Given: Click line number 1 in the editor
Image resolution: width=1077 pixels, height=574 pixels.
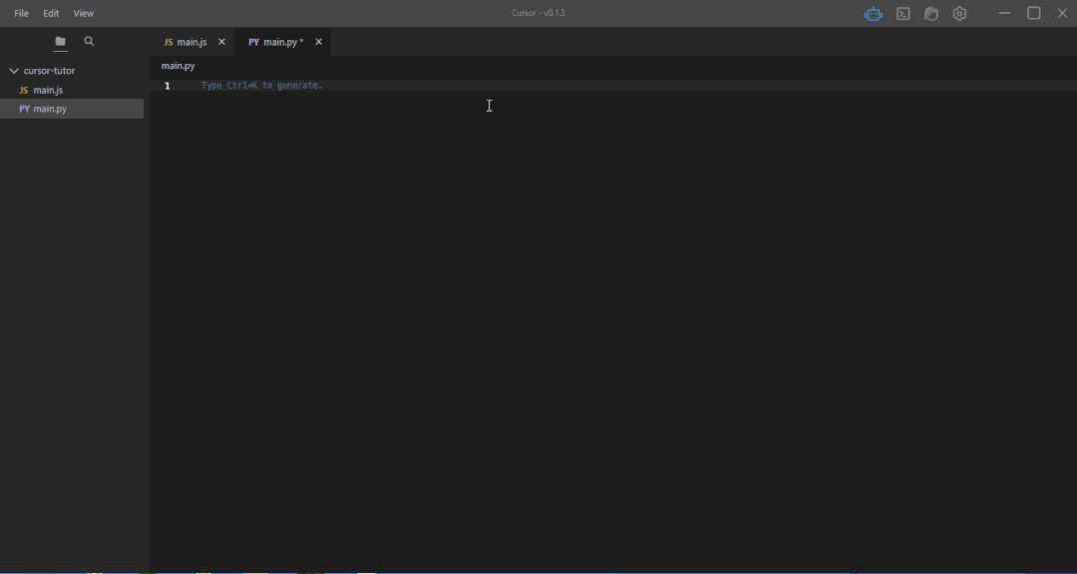Looking at the screenshot, I should (x=167, y=86).
